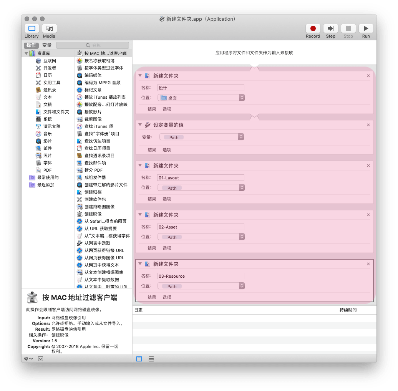The width and height of the screenshot is (398, 391).
Task: Select the 文件和文件夹 category
Action: coord(56,112)
